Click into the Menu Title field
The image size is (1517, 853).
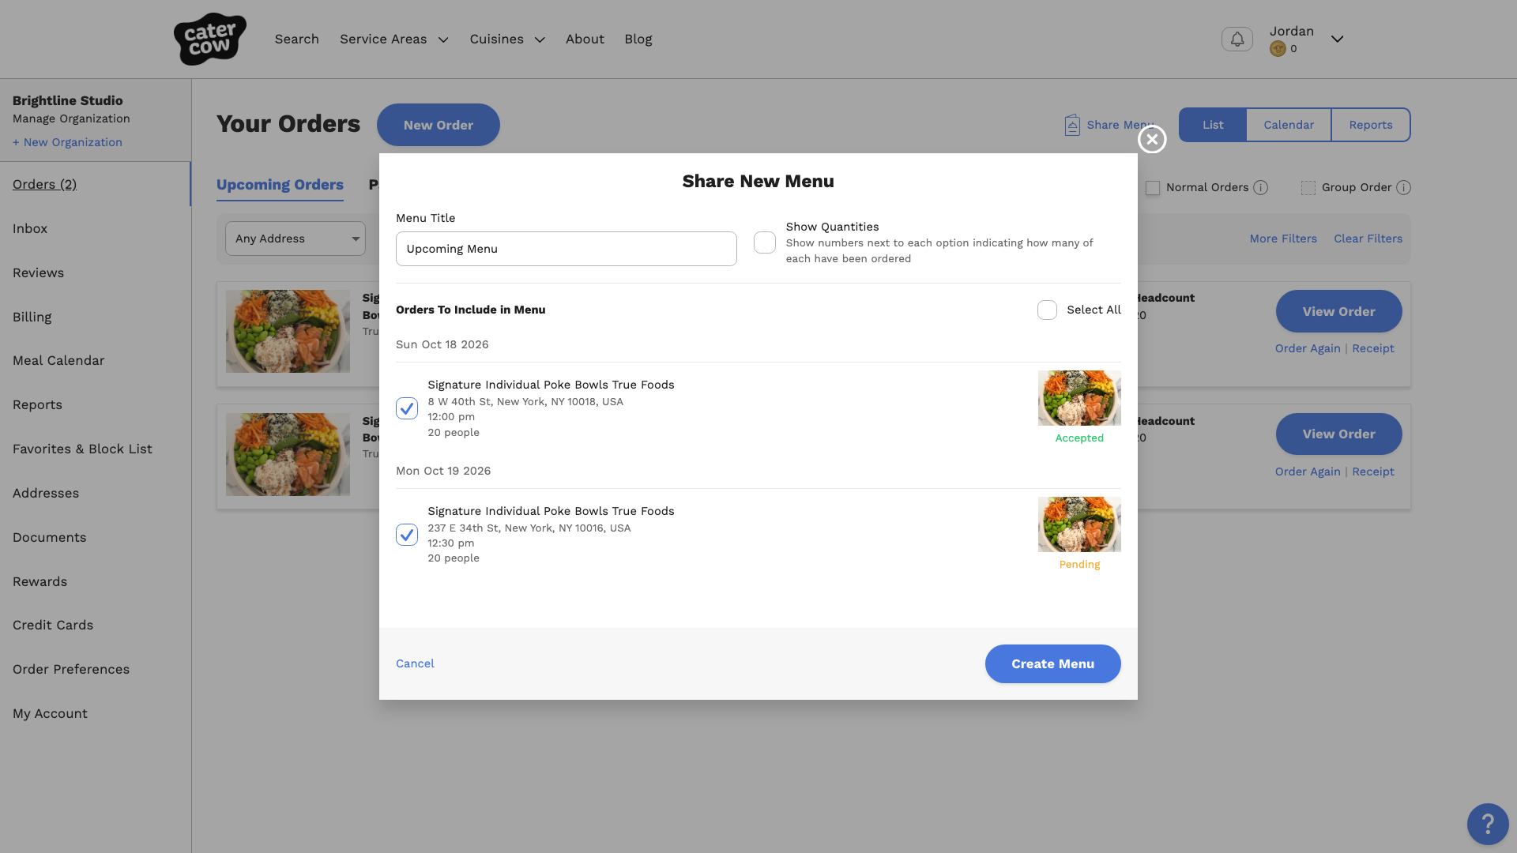coord(567,249)
